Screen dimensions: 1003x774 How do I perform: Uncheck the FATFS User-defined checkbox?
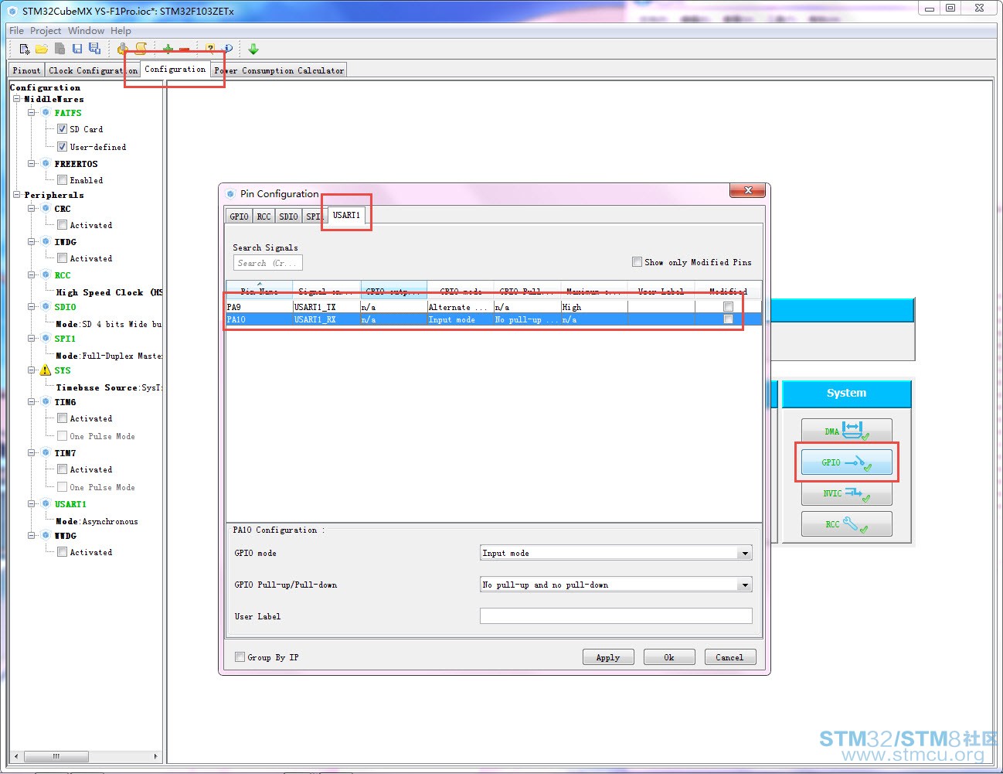point(62,147)
